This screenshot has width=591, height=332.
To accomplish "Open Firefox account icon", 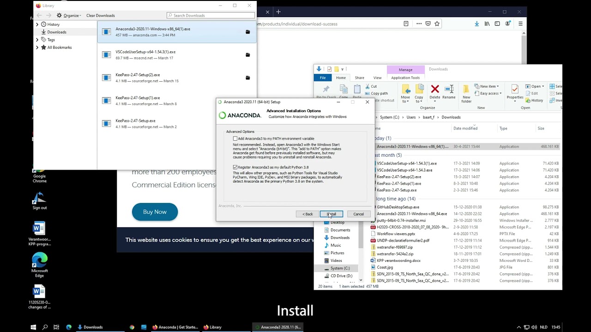I will tap(508, 24).
